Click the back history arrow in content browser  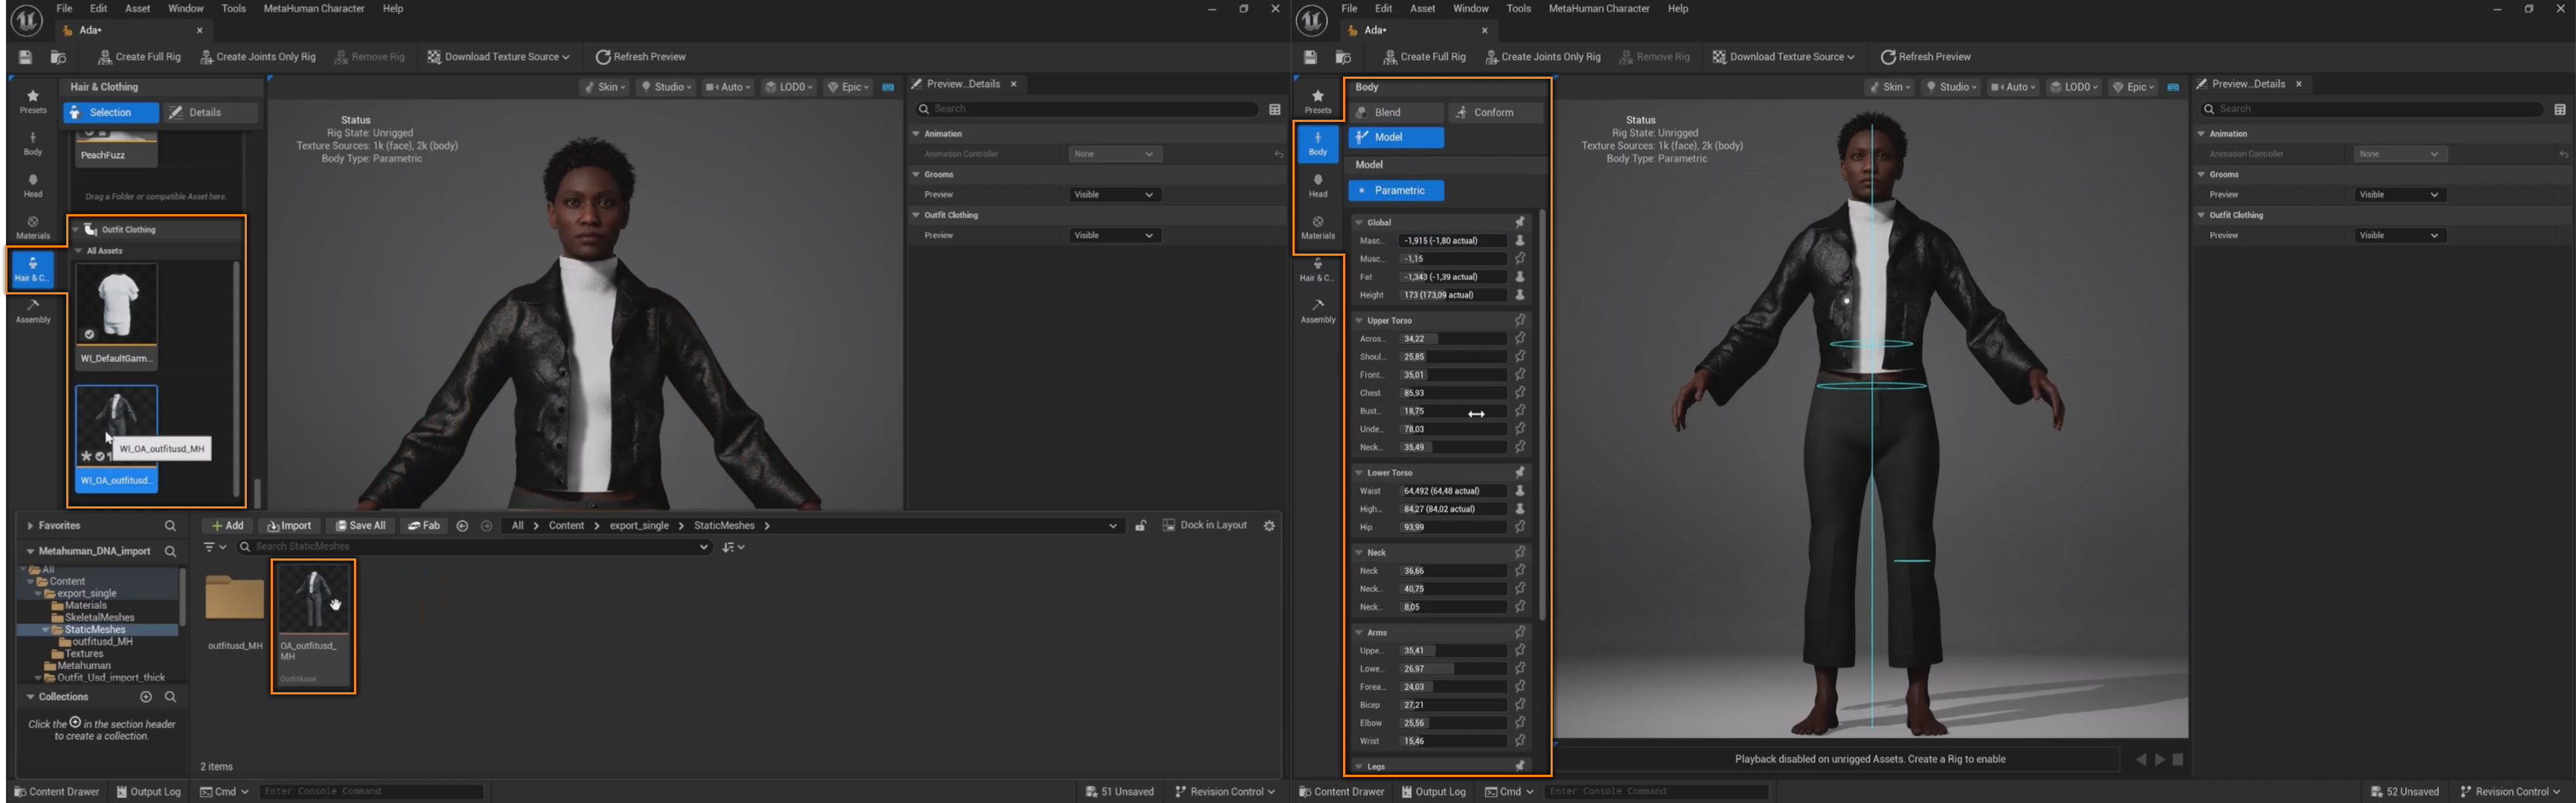pos(462,525)
